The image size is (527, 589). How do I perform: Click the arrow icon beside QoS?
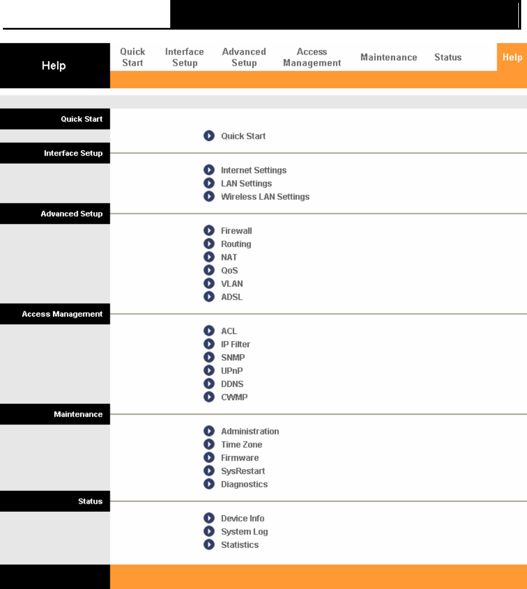tap(209, 270)
